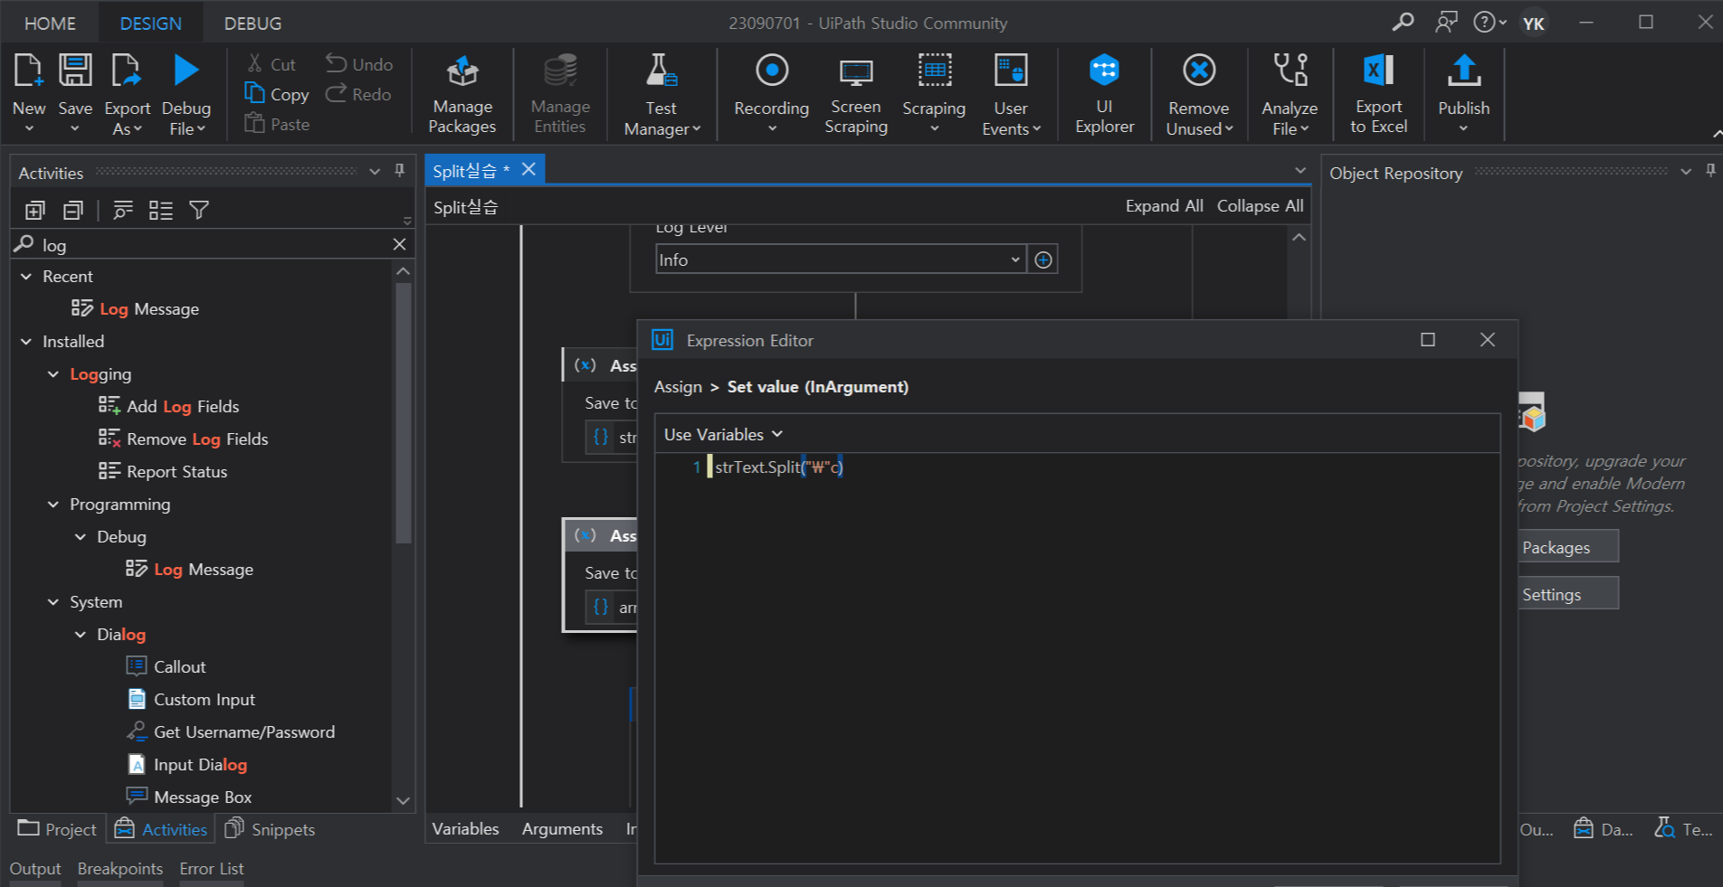The width and height of the screenshot is (1723, 887).
Task: Close the Split실습 document tab
Action: click(x=529, y=169)
